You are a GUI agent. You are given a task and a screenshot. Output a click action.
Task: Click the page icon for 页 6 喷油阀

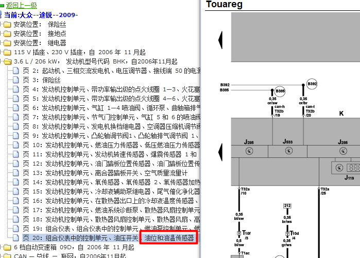[x=16, y=108]
